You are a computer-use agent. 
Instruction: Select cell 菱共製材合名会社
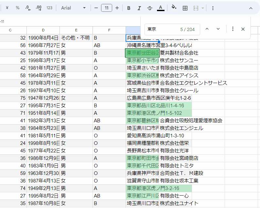[x=175, y=53]
